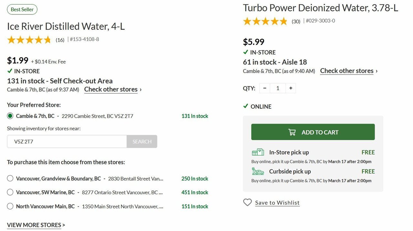The image size is (413, 231).
Task: Click the shopping cart icon on Add to Cart
Action: 292,132
